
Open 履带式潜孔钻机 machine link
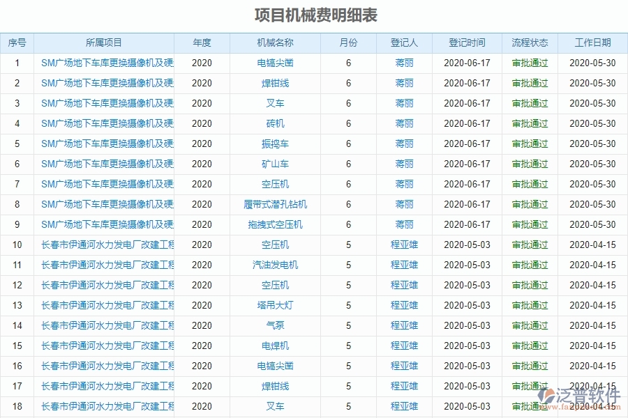pos(276,204)
